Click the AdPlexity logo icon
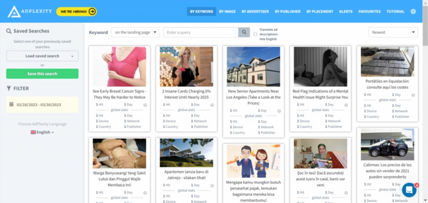 14,12
